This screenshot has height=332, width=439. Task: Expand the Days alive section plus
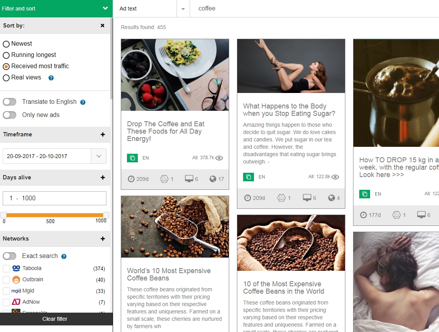point(103,178)
